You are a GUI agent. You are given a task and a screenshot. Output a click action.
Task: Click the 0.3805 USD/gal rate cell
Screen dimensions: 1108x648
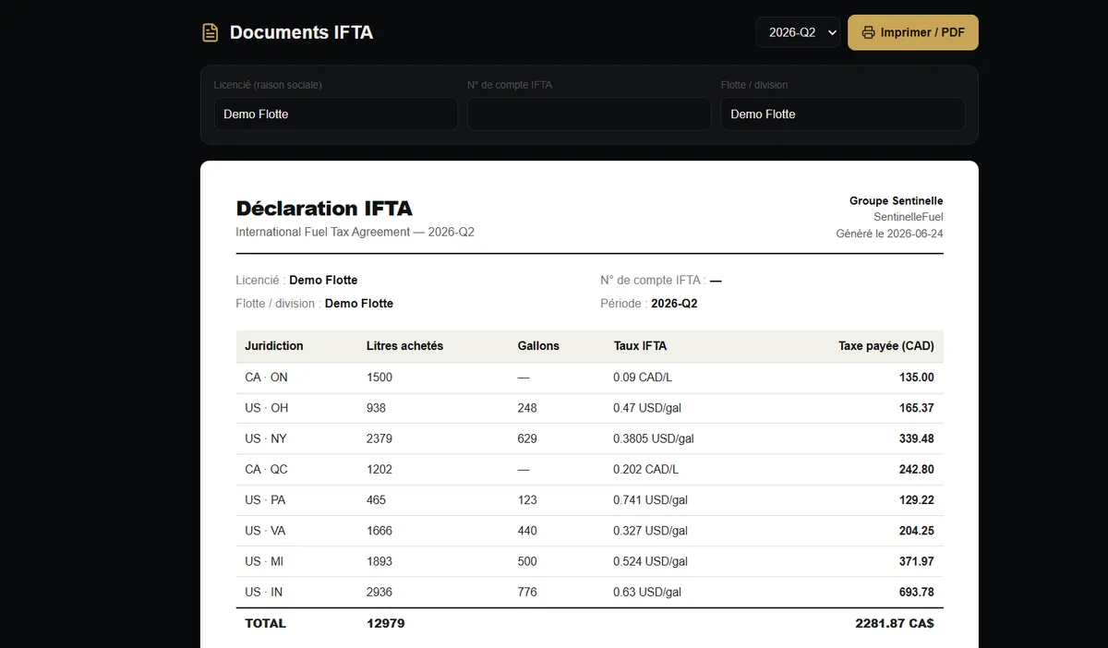(x=654, y=438)
